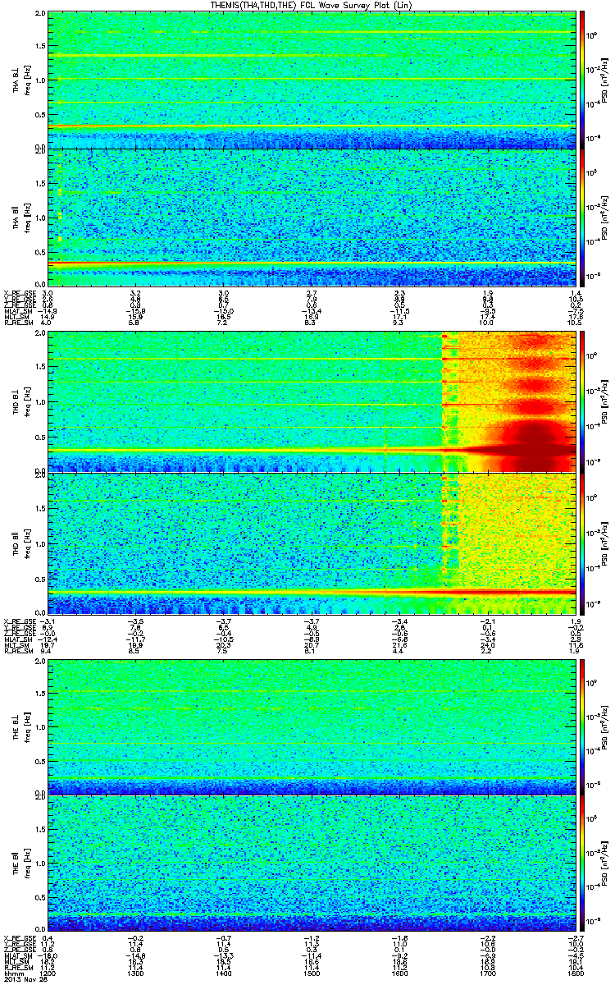Click the 1300 time label
Image resolution: width=615 pixels, height=985 pixels.
tap(136, 974)
